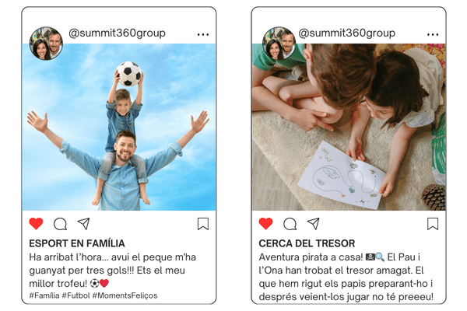The width and height of the screenshot is (467, 311).
Task: Open profile picture on the right post
Action: pyautogui.click(x=279, y=44)
